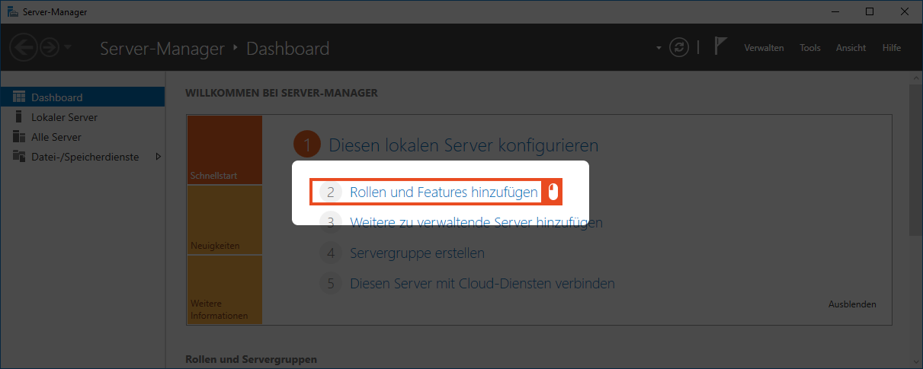Expand the Datei-/Speicherdienste submenu arrow

[x=158, y=157]
